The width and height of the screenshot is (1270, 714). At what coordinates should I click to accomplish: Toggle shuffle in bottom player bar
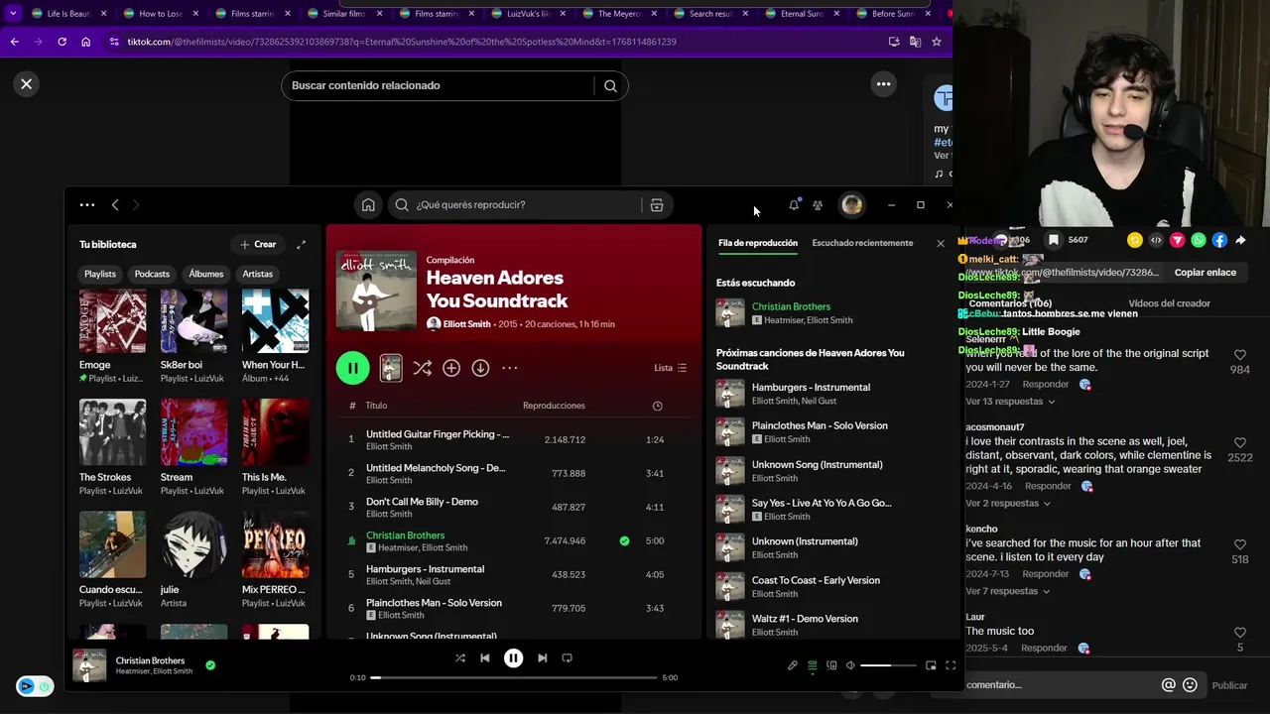(x=460, y=657)
